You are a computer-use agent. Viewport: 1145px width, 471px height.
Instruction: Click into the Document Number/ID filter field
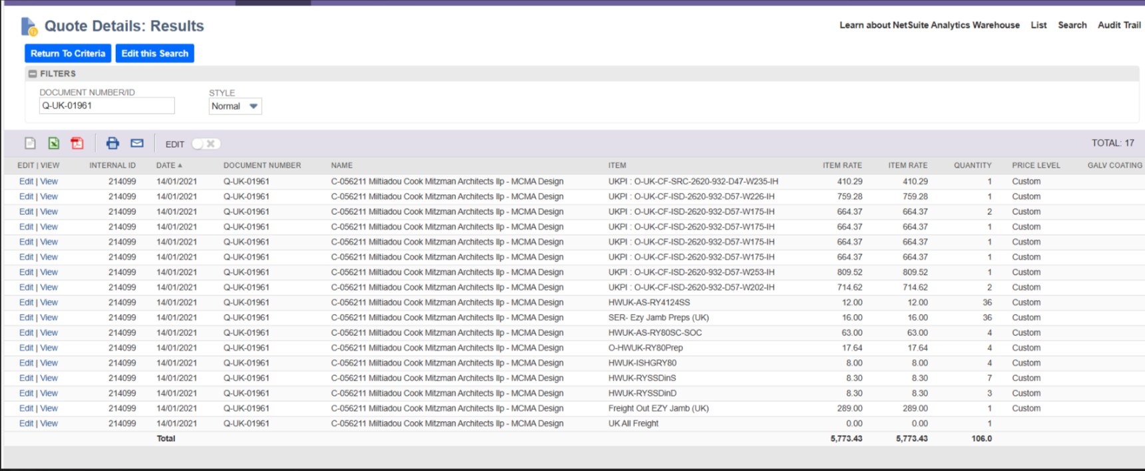tap(107, 106)
